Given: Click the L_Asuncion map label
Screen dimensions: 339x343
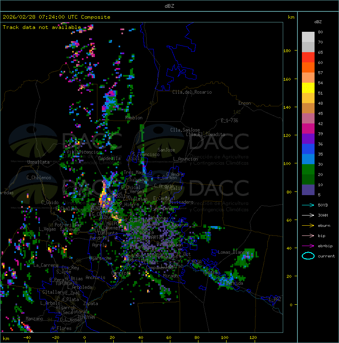Looking at the screenshot, I should click(x=185, y=159).
